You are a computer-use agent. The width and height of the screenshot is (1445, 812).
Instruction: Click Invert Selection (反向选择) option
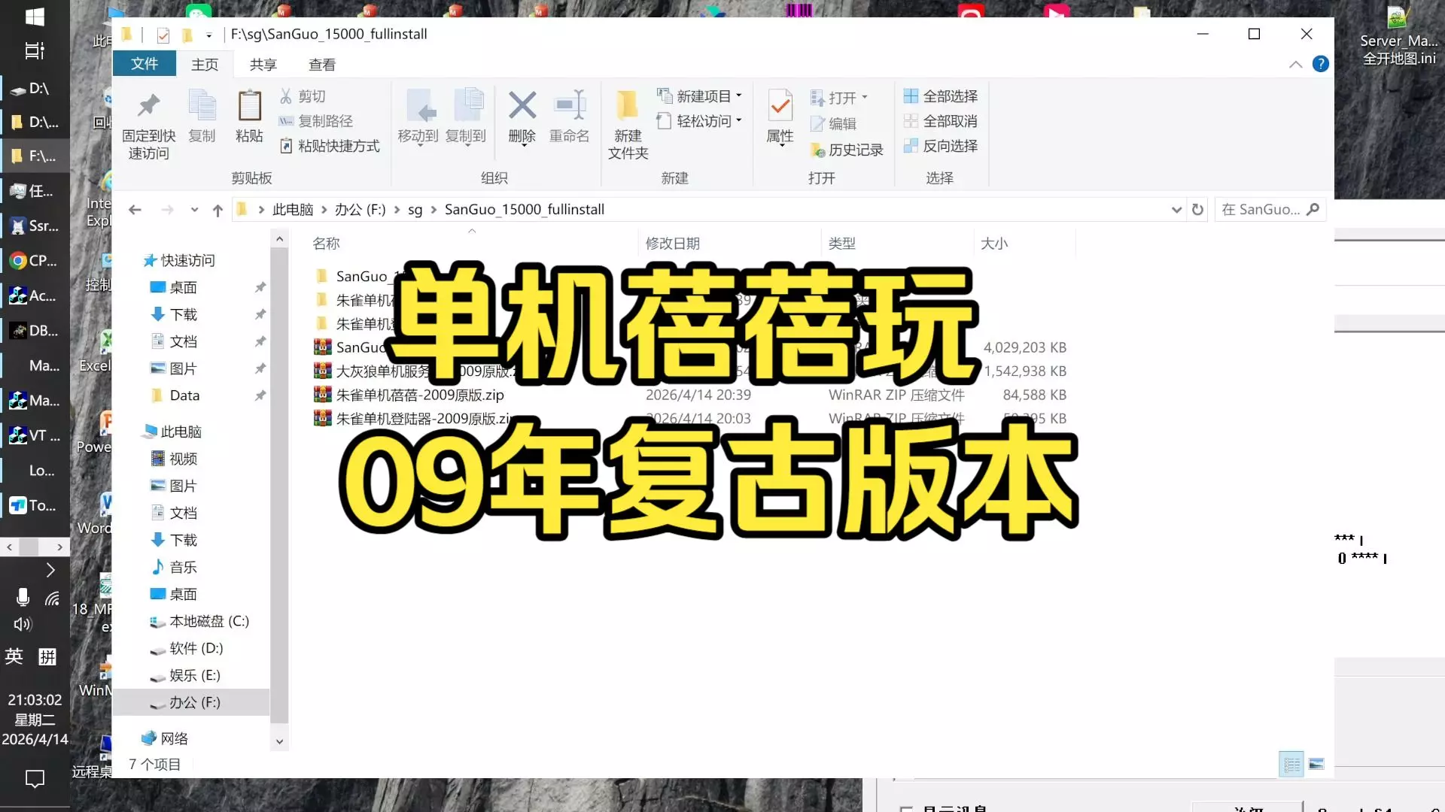pyautogui.click(x=941, y=146)
